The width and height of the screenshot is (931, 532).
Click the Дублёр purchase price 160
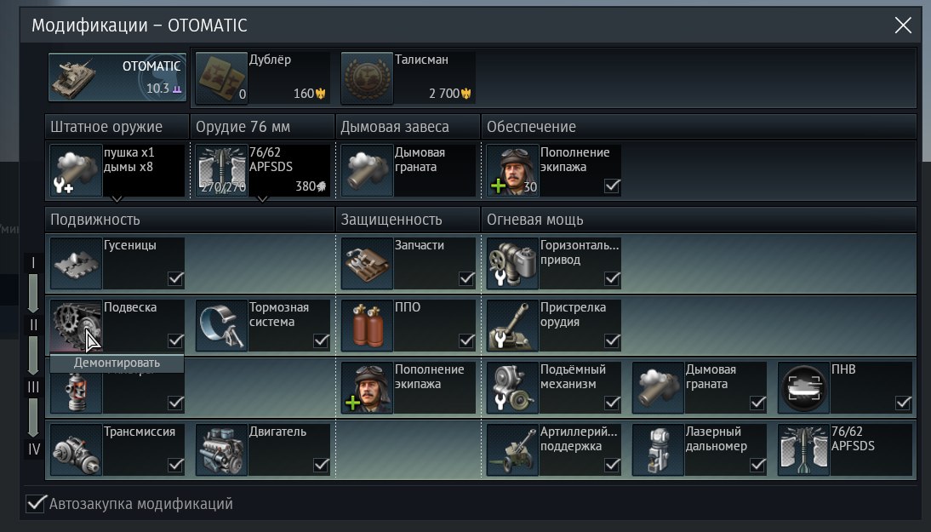pyautogui.click(x=309, y=94)
